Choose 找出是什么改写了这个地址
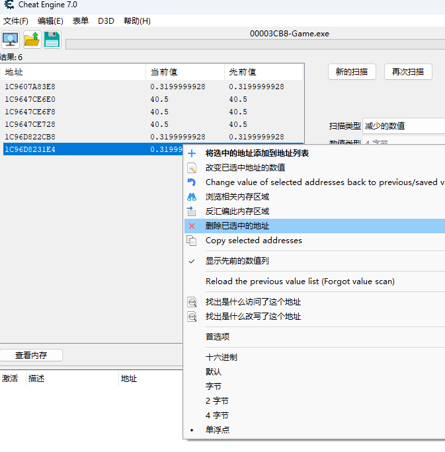The image size is (445, 452). click(x=314, y=317)
